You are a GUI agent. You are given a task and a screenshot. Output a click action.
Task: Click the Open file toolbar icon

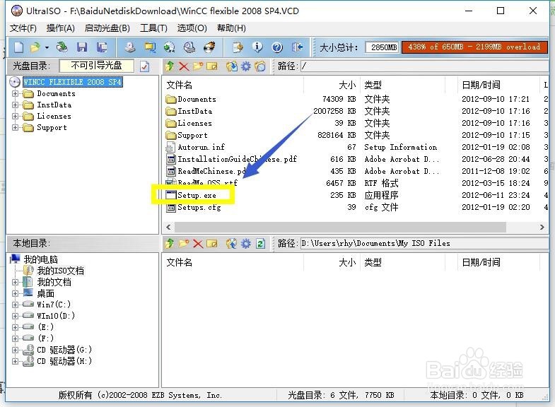[x=35, y=47]
